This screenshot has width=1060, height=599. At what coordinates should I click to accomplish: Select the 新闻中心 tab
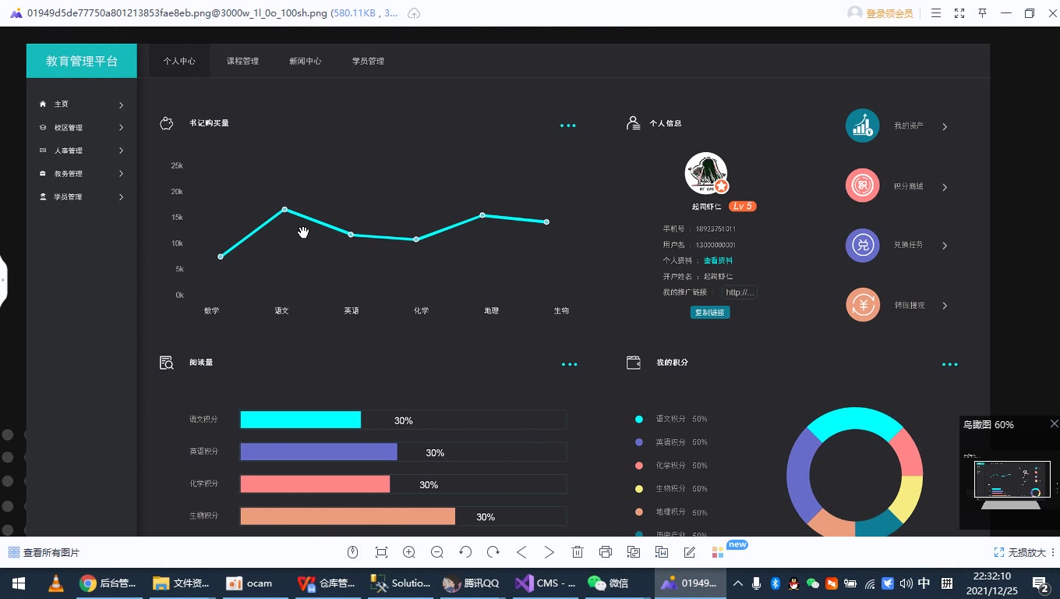click(x=305, y=61)
